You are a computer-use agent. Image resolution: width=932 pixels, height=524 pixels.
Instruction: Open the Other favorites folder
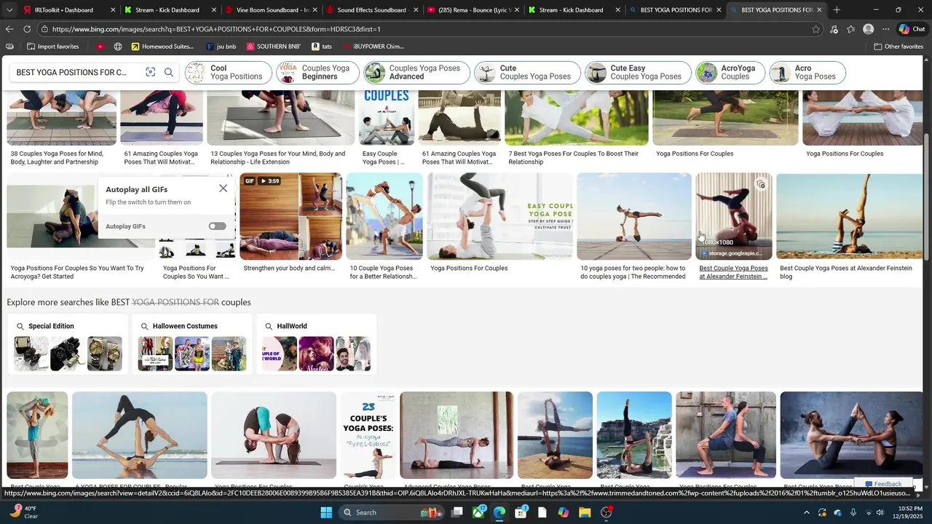[899, 47]
